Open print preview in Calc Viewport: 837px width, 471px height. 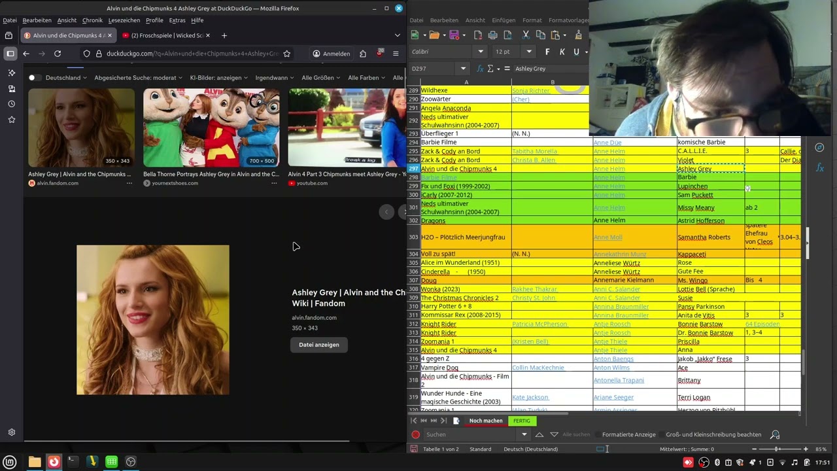508,35
